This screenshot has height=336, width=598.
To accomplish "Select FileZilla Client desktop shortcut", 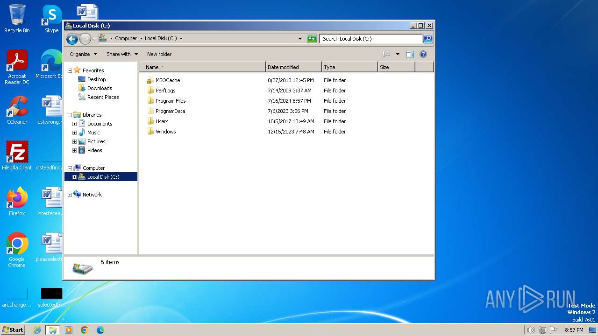I will coord(17,156).
